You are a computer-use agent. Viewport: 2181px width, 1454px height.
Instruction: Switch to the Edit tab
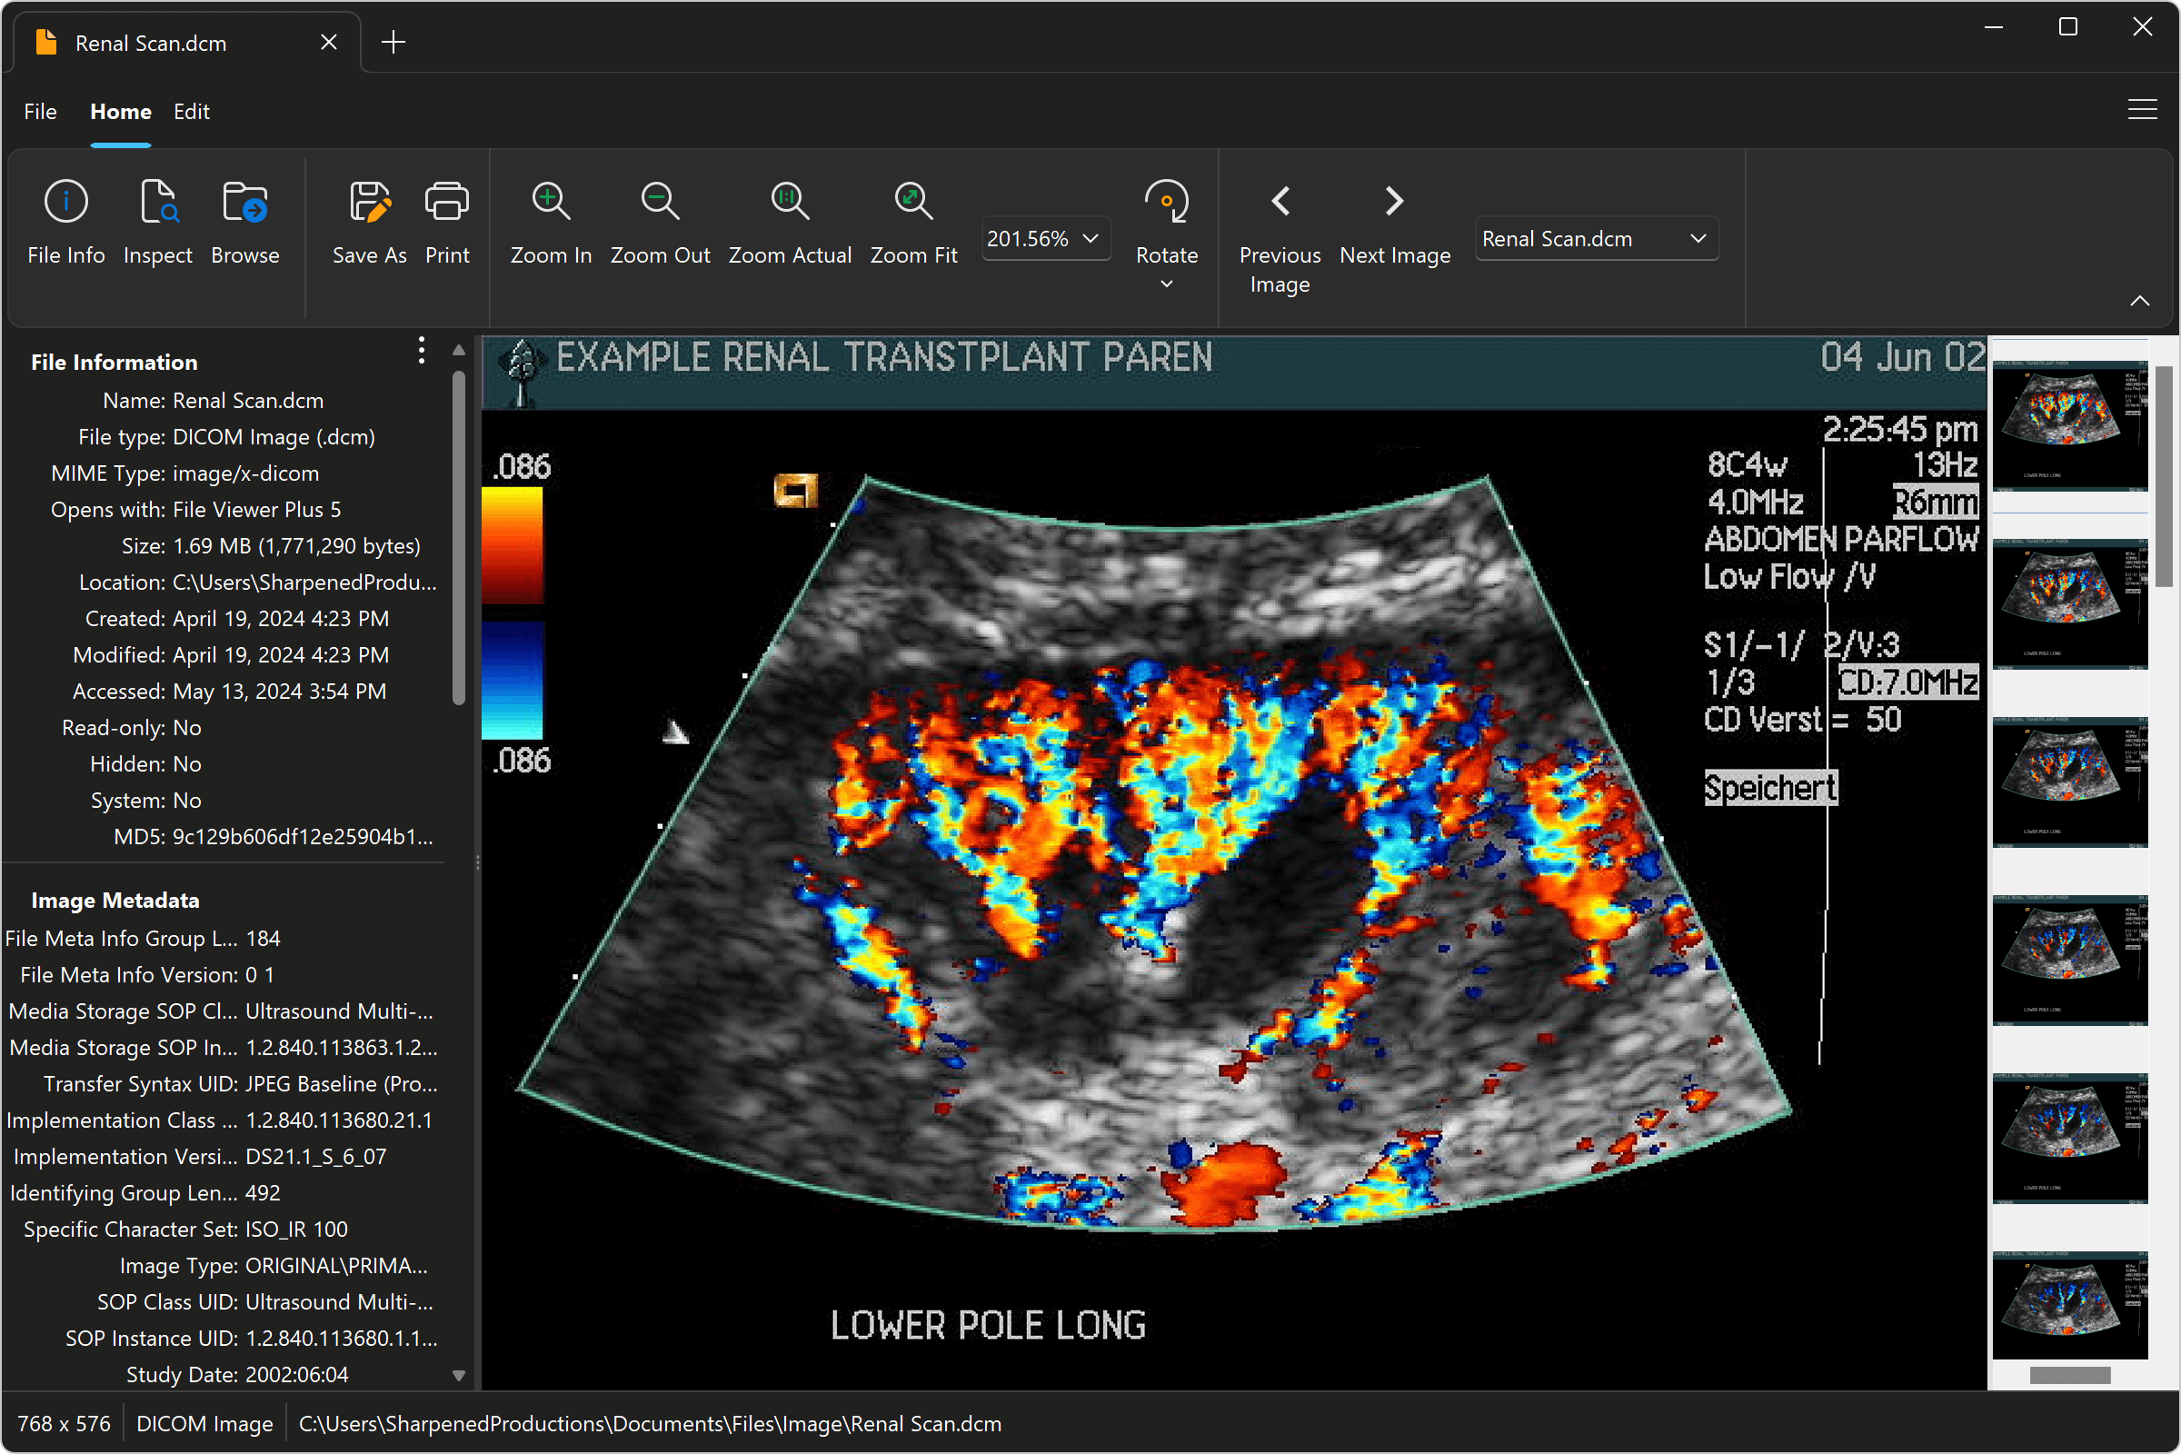point(191,111)
